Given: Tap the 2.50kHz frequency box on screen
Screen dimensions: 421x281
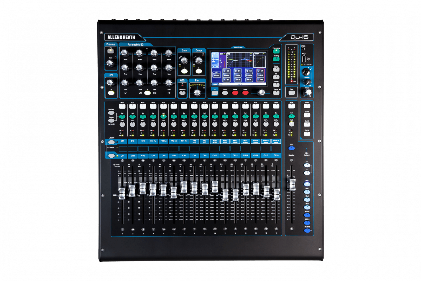Looking at the screenshot, I should (x=249, y=75).
